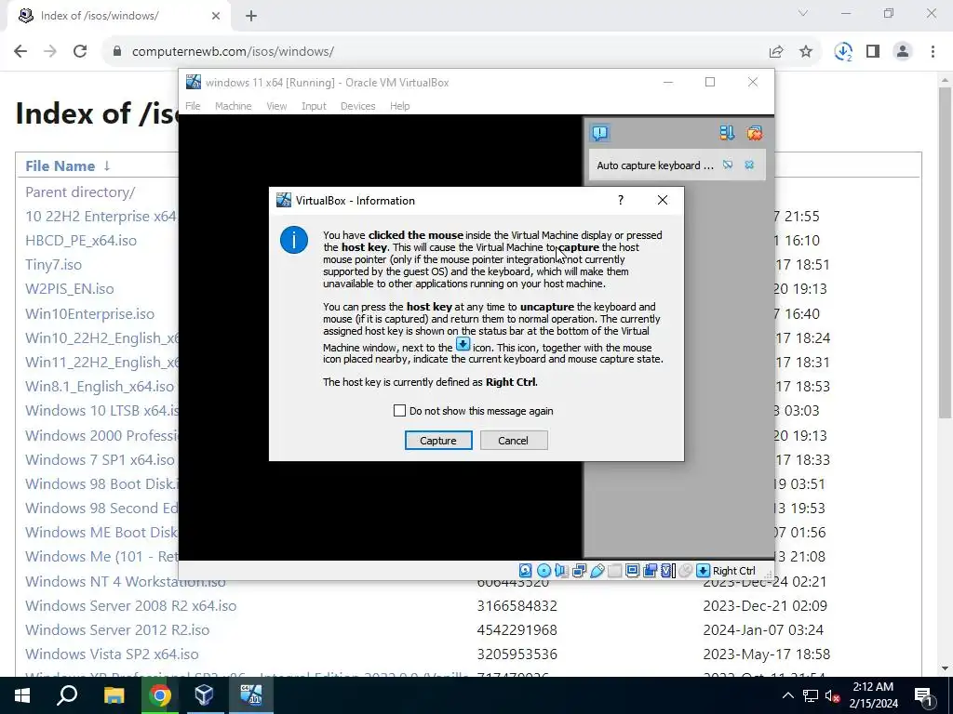Screen dimensions: 953x714
Task: Open the Windows notification center icon
Action: coord(923,695)
